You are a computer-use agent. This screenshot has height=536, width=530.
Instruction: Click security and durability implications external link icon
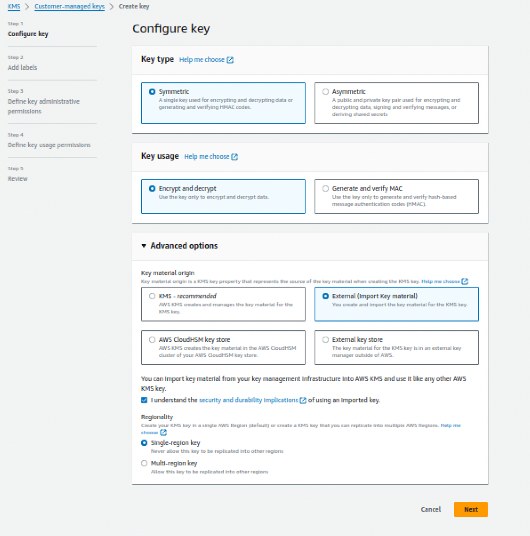[303, 400]
